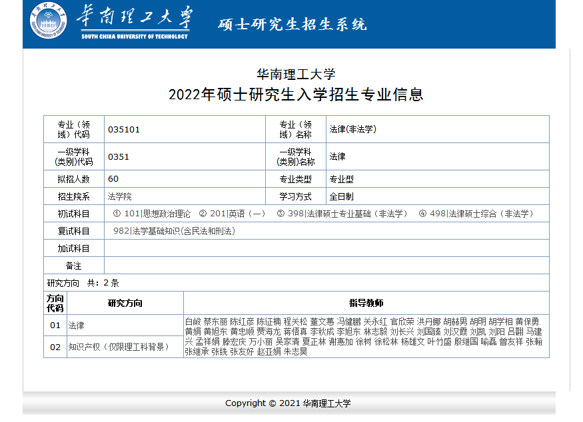The width and height of the screenshot is (583, 422).
Task: Click advisor name 刘汉霞
Action: click(x=456, y=331)
